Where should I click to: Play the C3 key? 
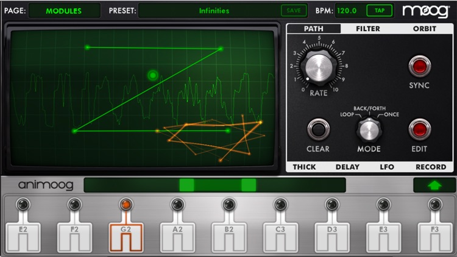point(280,238)
